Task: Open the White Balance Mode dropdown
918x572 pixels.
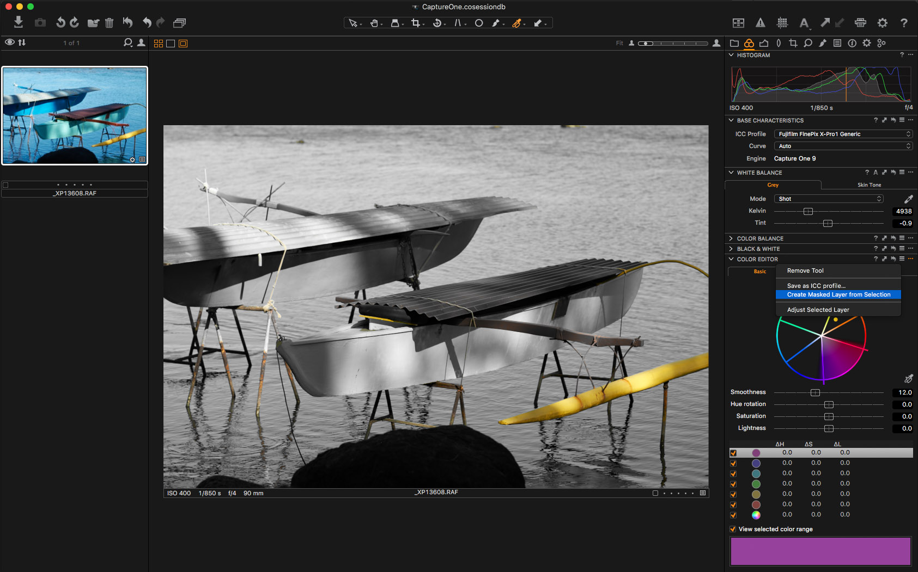Action: [829, 199]
